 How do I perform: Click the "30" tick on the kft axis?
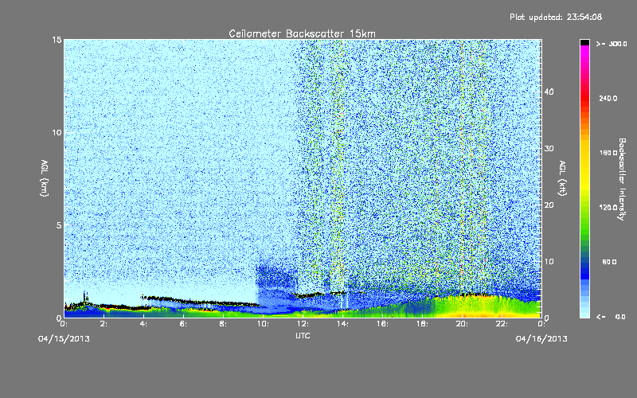[549, 148]
